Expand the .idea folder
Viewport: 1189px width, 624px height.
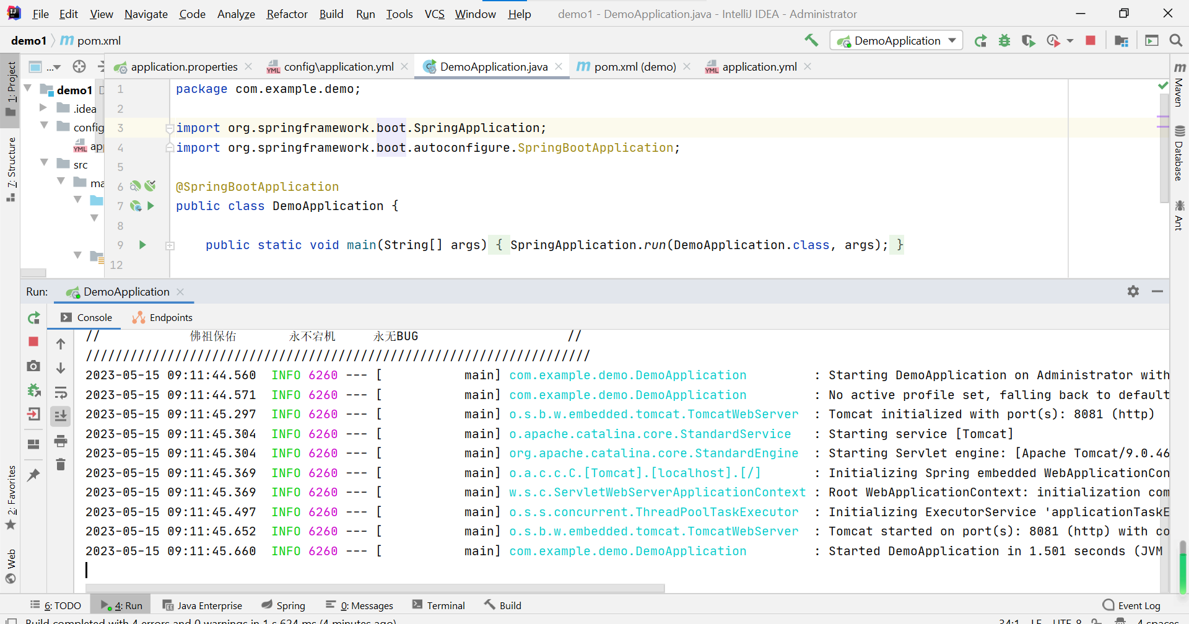coord(43,108)
